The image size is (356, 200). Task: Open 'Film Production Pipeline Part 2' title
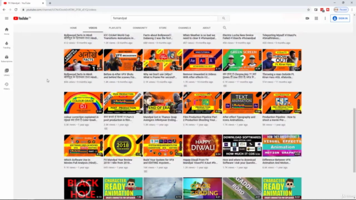coord(200,118)
